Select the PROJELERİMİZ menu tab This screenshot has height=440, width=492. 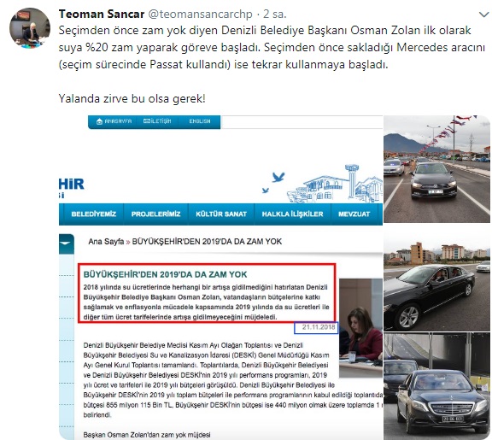click(x=155, y=214)
